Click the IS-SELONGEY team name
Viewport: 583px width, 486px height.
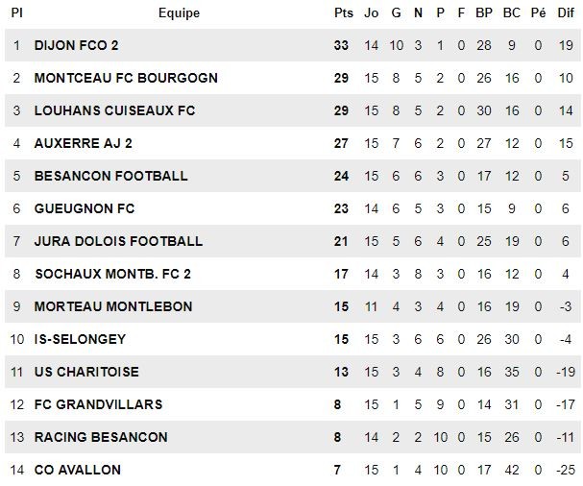(80, 339)
